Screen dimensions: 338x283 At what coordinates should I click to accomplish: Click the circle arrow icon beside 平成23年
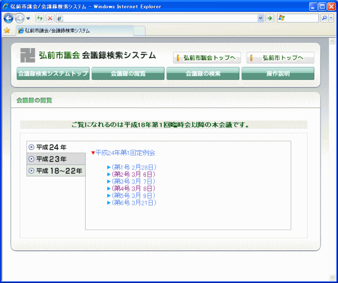(x=32, y=159)
